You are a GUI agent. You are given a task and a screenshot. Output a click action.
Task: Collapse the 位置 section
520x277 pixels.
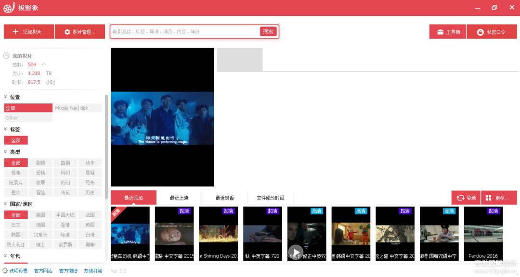(5, 97)
